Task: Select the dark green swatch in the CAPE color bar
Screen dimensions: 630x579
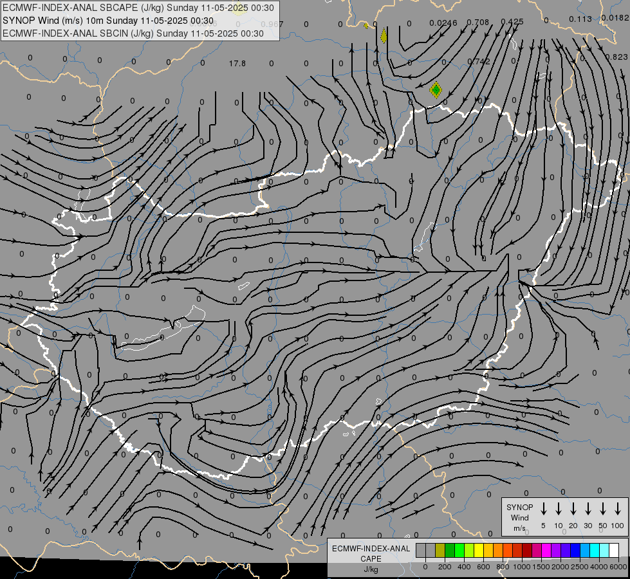Action: tap(450, 550)
